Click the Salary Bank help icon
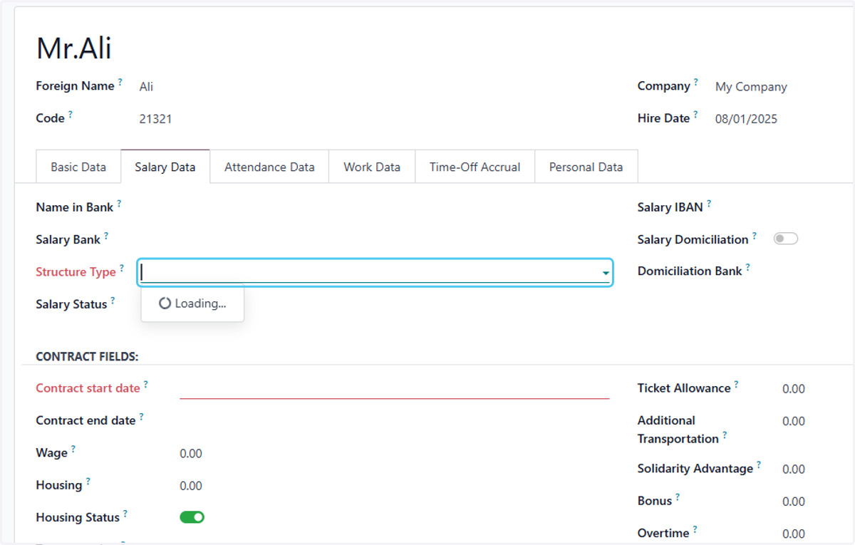This screenshot has width=855, height=545. coord(105,236)
